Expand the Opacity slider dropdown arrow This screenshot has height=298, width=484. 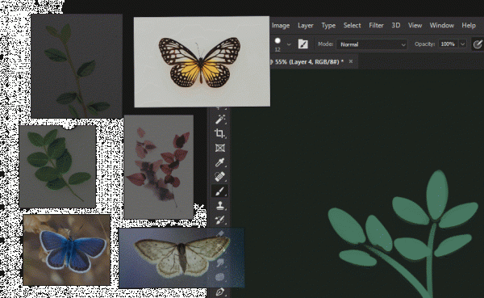(462, 44)
